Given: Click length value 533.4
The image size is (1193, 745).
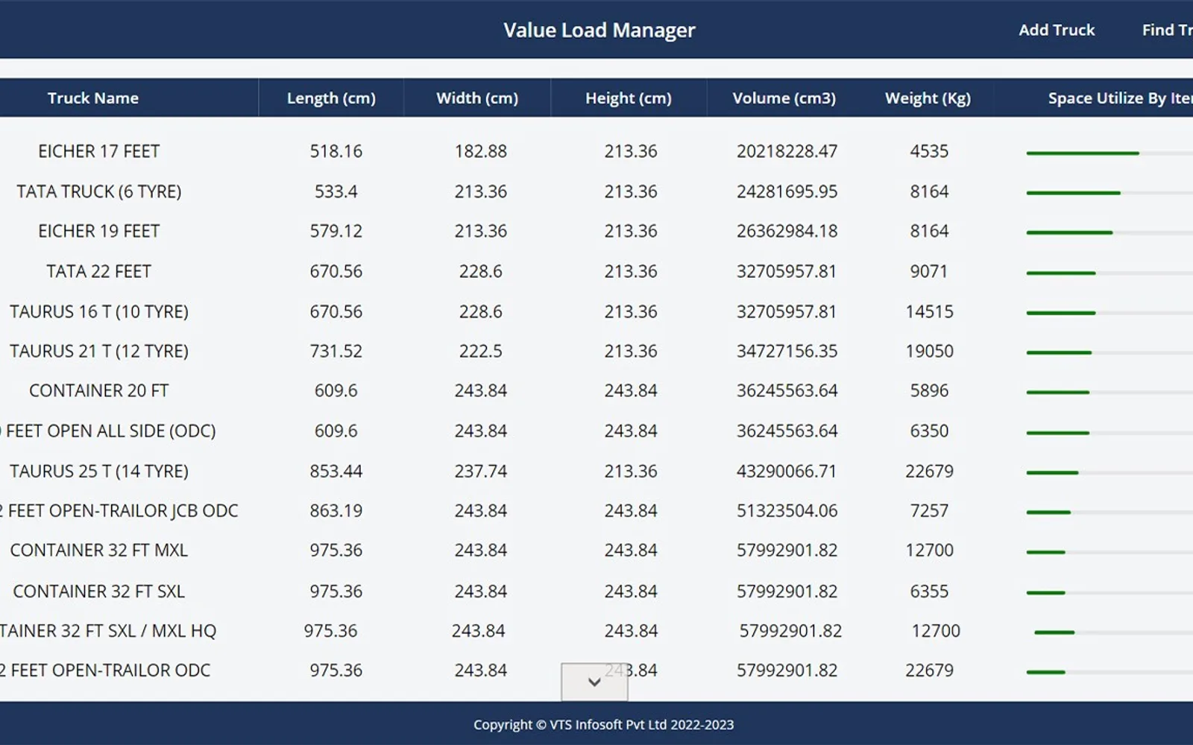Looking at the screenshot, I should click(336, 191).
